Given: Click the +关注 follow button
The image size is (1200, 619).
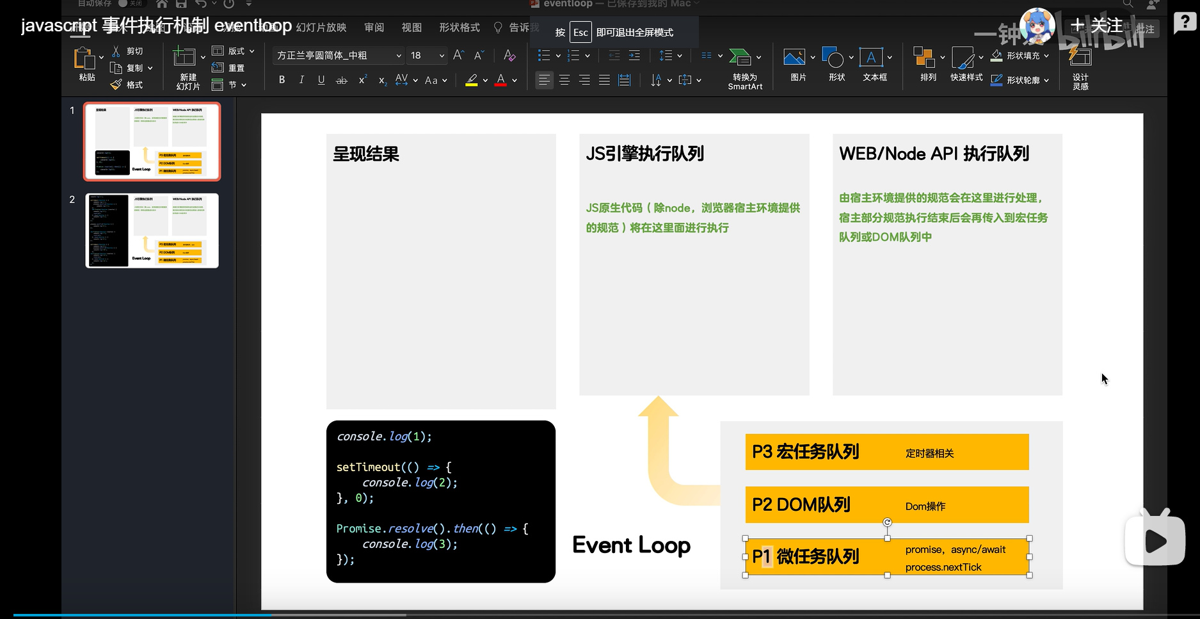Looking at the screenshot, I should 1097,26.
